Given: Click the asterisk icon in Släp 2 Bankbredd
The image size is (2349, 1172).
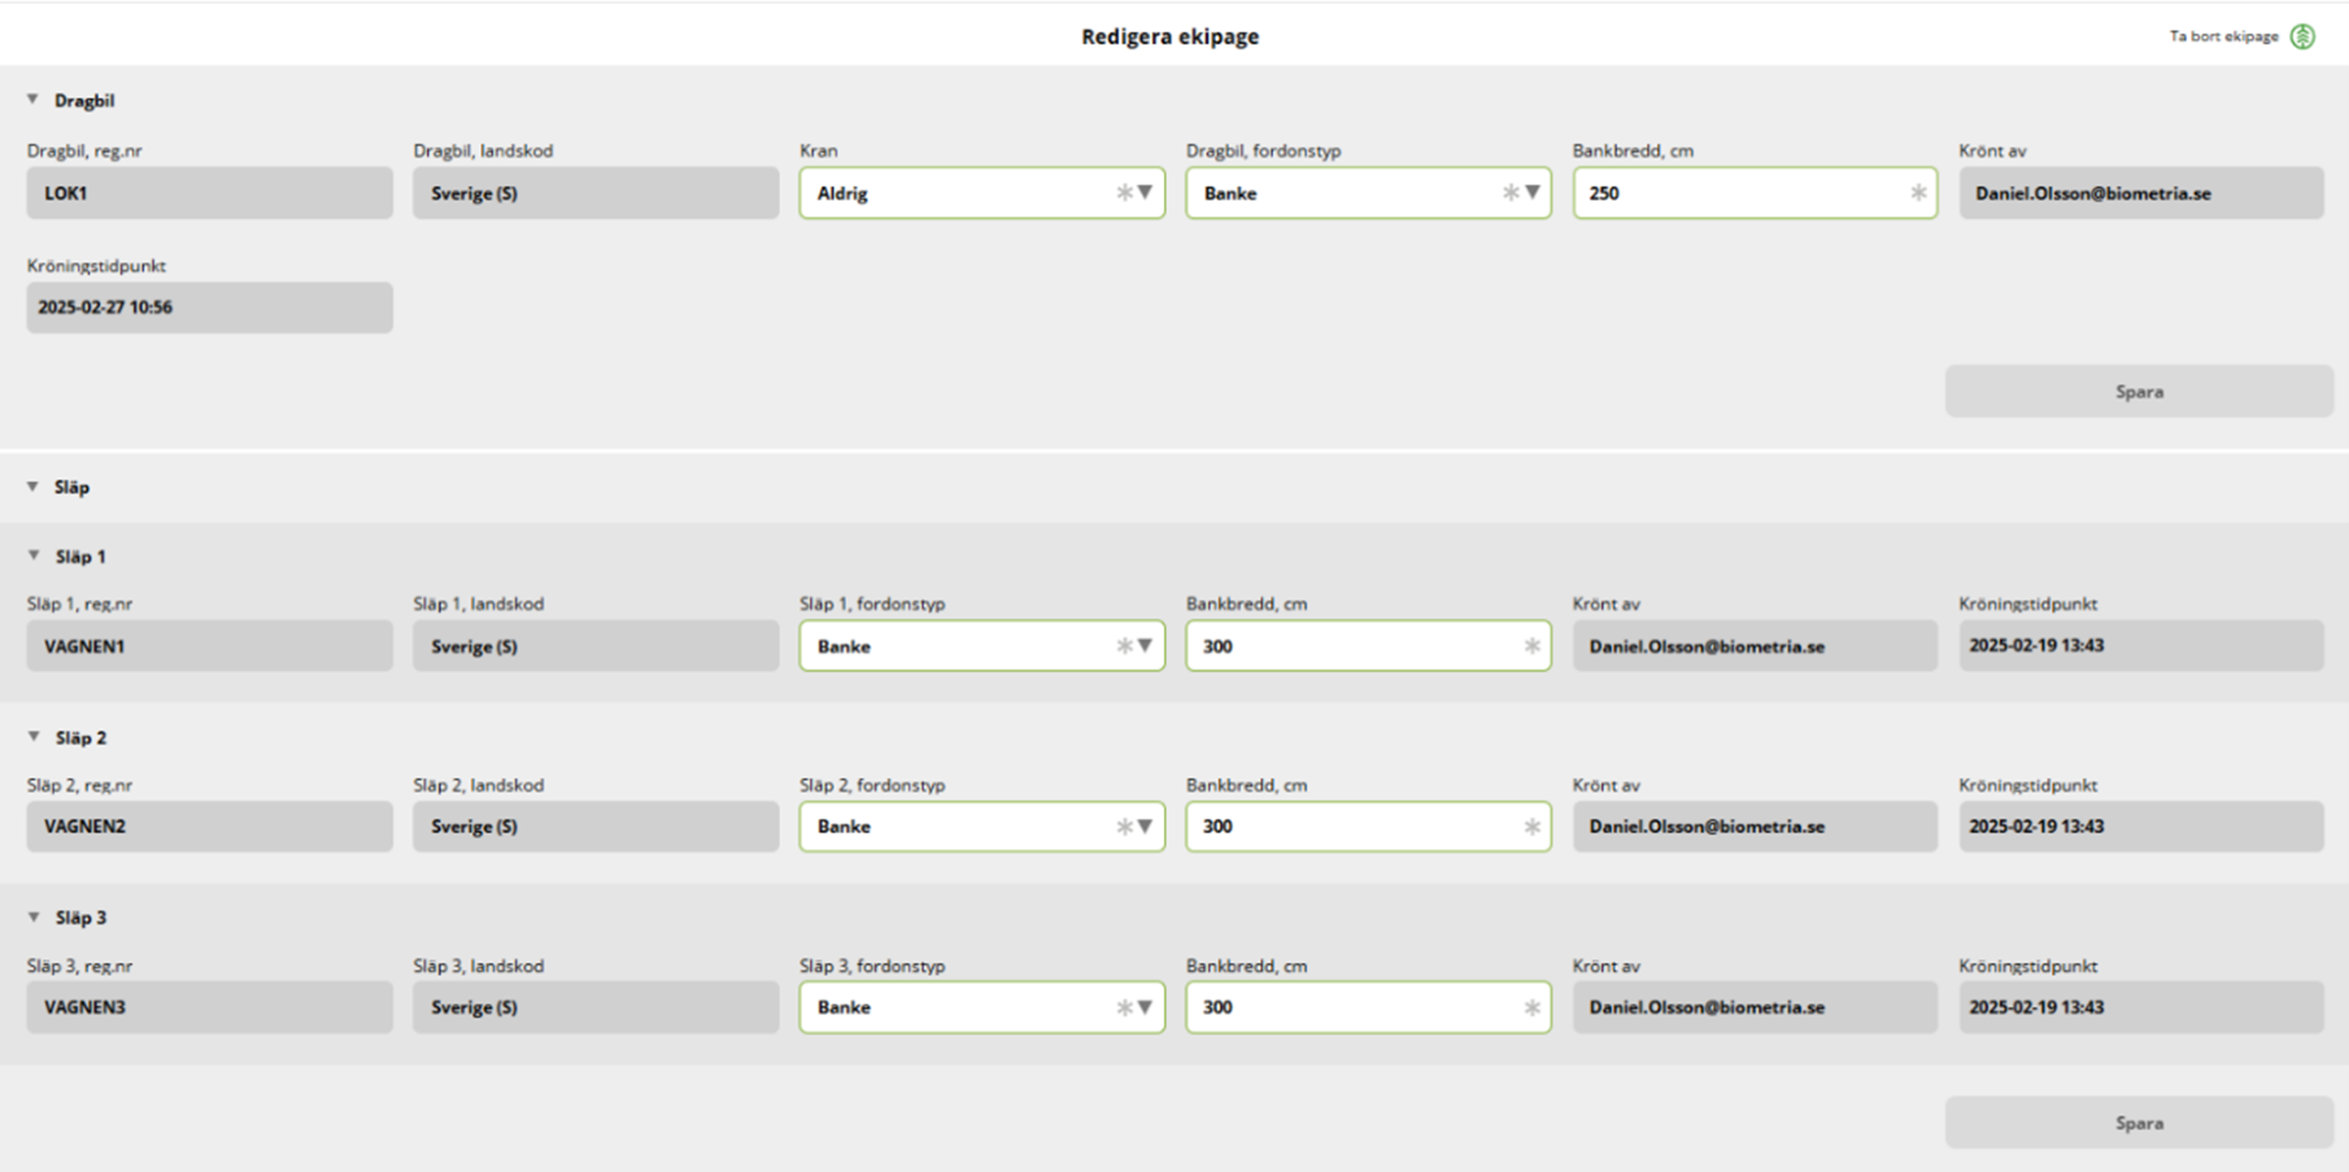Looking at the screenshot, I should point(1532,826).
